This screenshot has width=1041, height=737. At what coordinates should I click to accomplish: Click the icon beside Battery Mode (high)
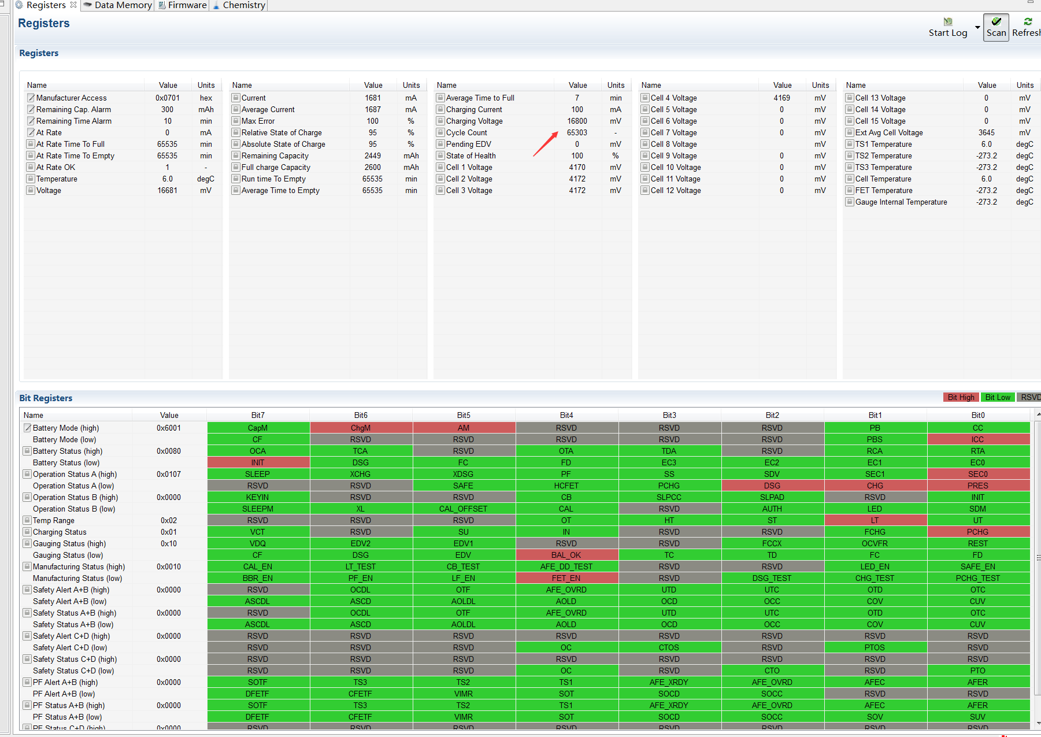tap(27, 428)
